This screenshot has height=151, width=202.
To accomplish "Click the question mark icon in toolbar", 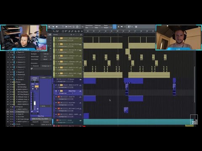I will [x=63, y=27].
